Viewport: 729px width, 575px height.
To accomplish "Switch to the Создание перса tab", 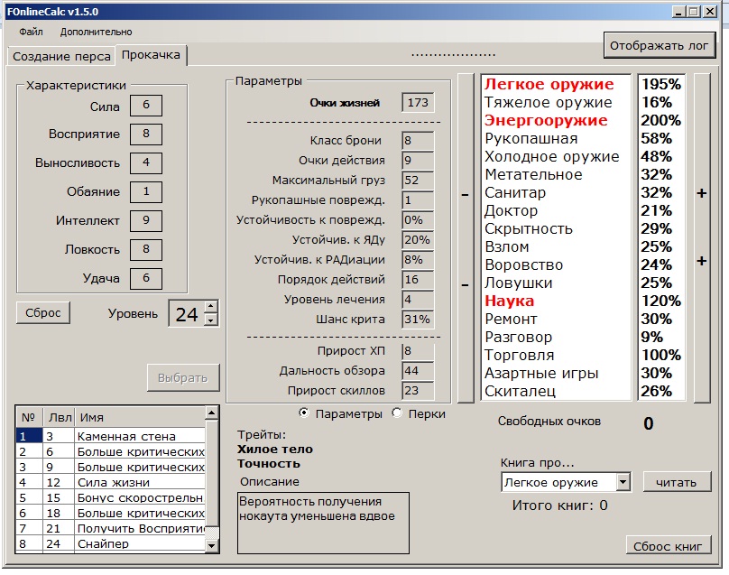I will coord(61,56).
